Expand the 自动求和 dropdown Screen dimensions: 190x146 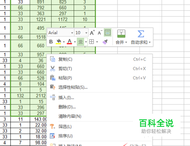tap(141, 42)
